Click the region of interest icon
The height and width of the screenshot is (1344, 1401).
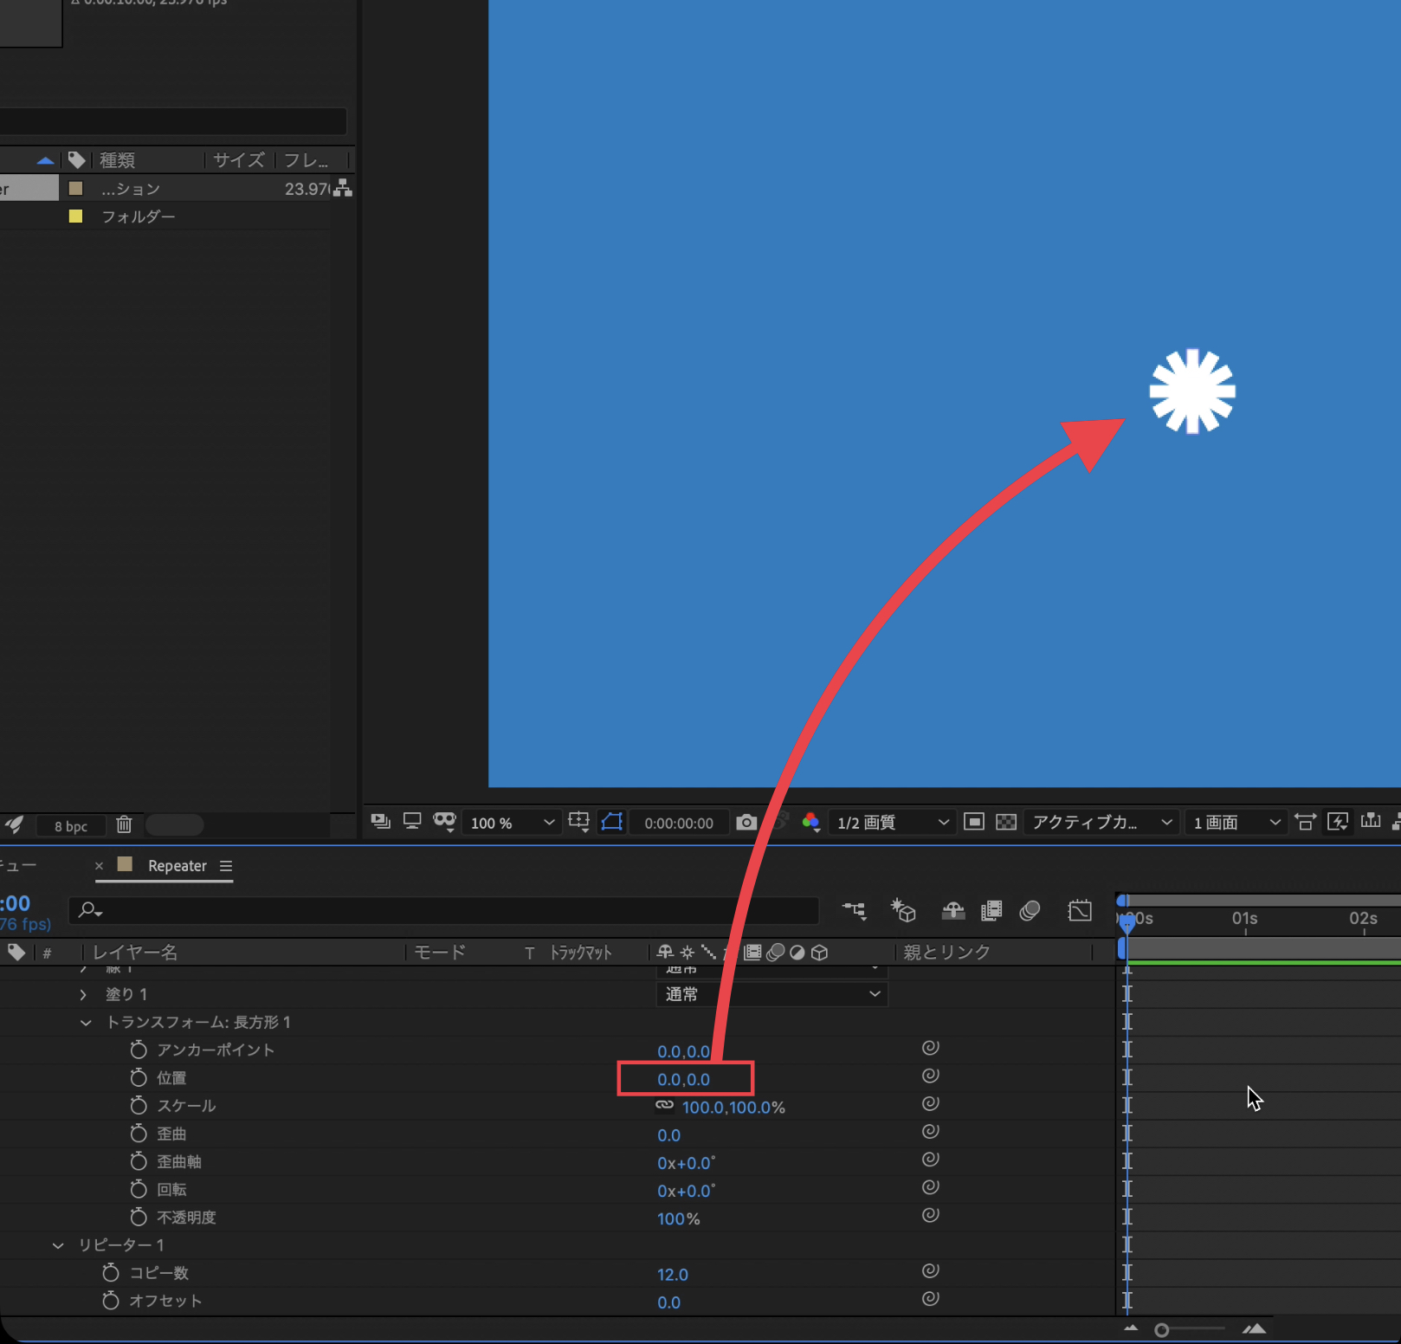974,822
